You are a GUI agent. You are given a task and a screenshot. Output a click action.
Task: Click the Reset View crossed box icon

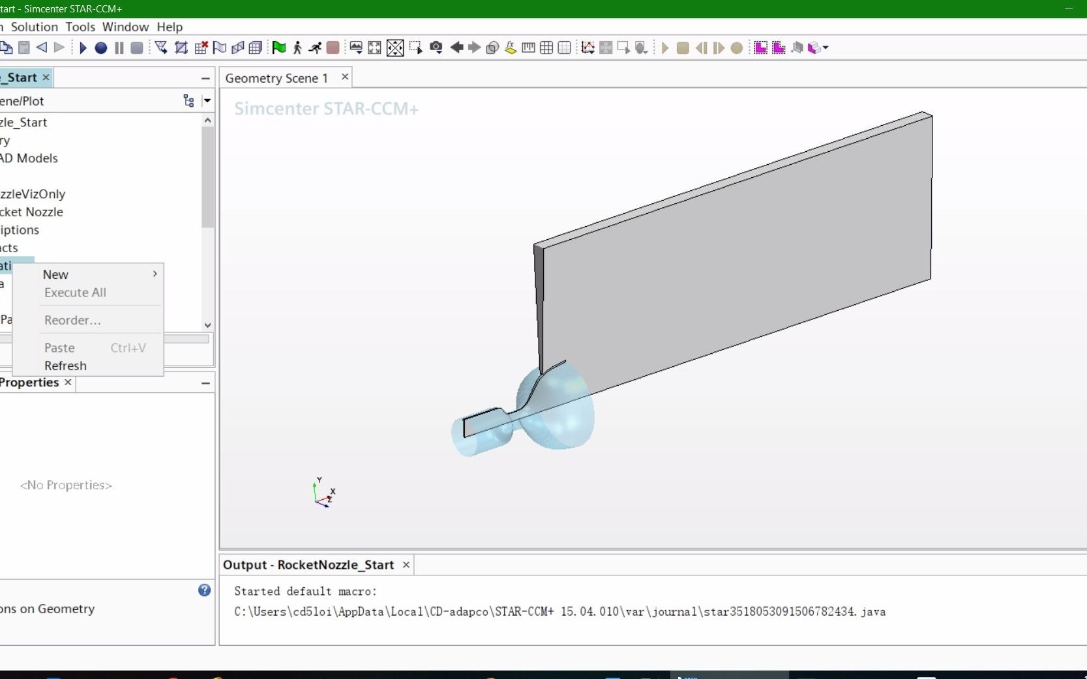pos(395,48)
